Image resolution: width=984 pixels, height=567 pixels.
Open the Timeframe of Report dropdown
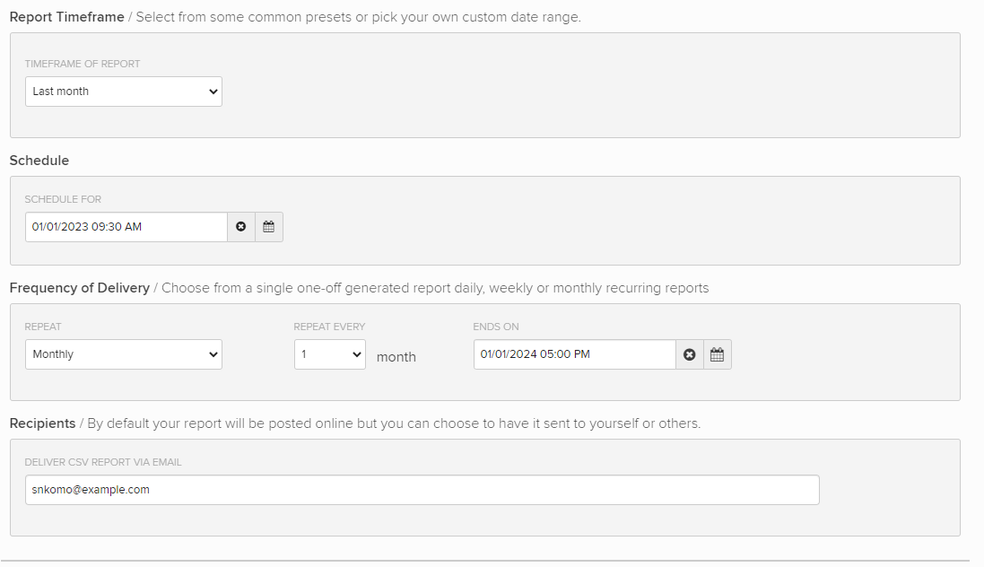(x=123, y=92)
